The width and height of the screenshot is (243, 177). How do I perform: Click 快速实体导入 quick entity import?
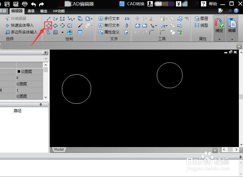point(19,25)
